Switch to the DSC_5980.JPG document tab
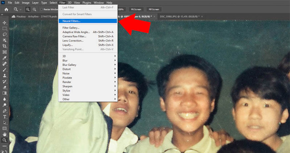 (179, 17)
